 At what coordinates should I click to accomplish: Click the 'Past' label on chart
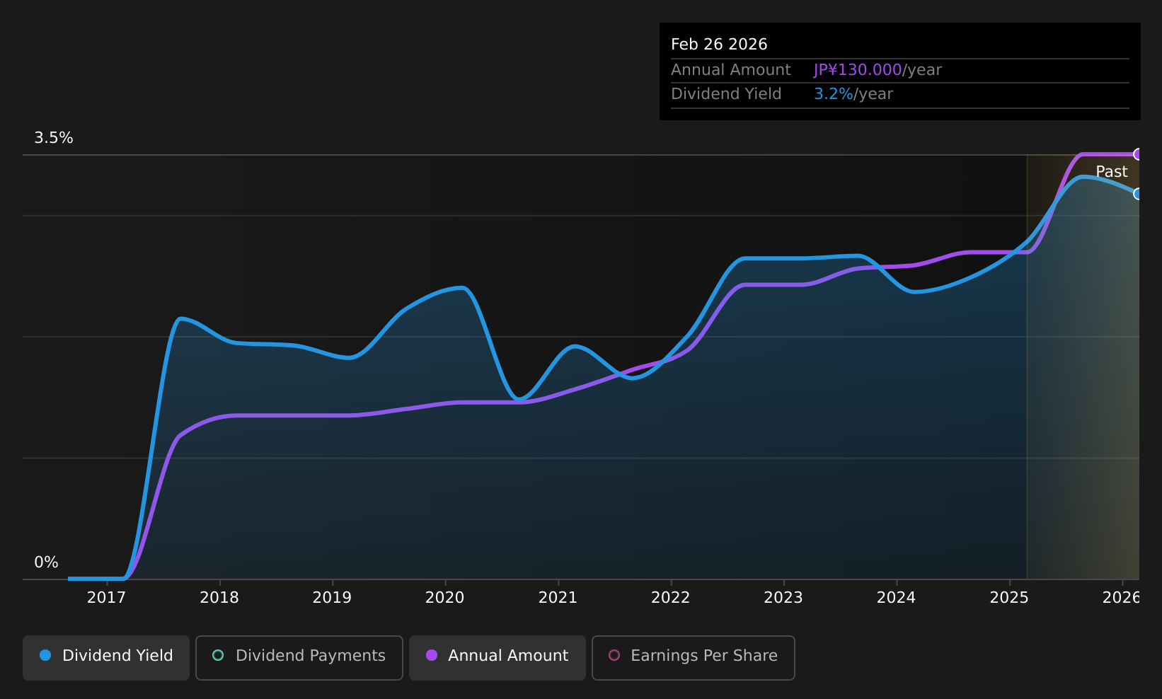(1112, 172)
